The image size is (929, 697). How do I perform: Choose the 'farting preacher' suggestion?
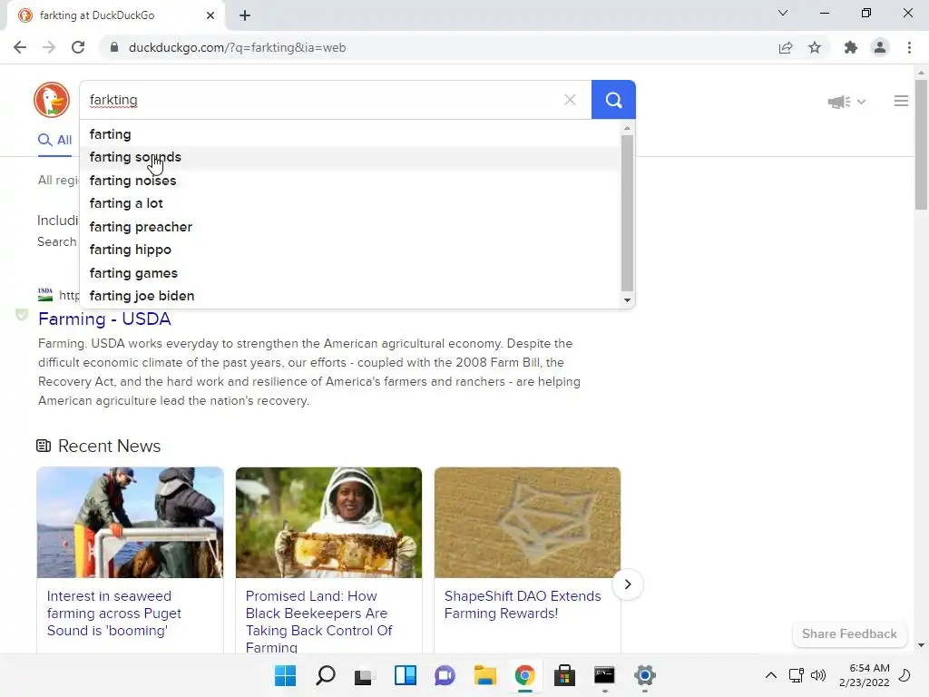pos(349,227)
